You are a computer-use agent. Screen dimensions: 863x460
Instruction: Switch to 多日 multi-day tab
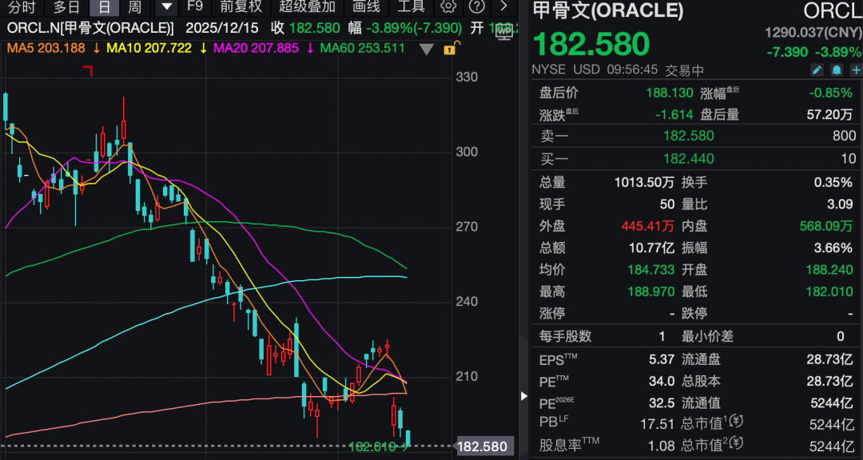click(x=66, y=7)
